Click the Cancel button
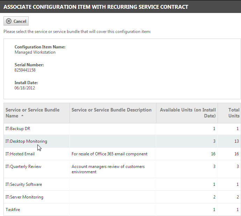 [x=16, y=21]
